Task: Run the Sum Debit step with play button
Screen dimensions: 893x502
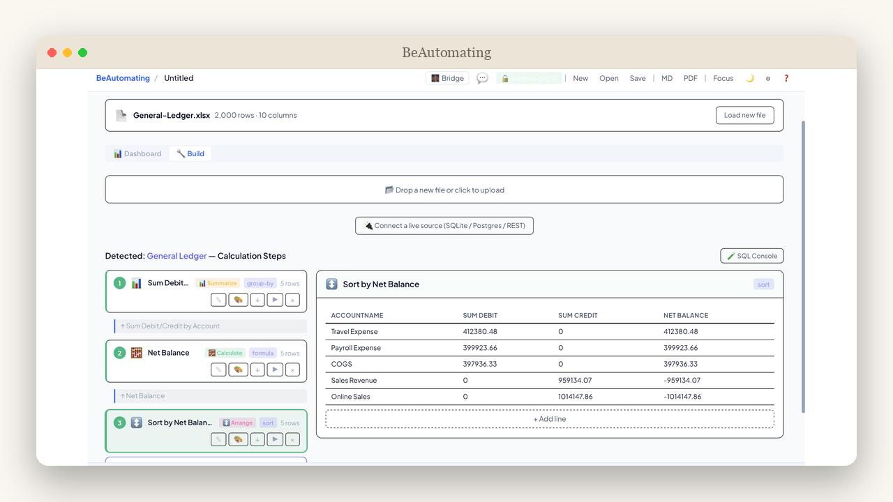Action: click(275, 300)
